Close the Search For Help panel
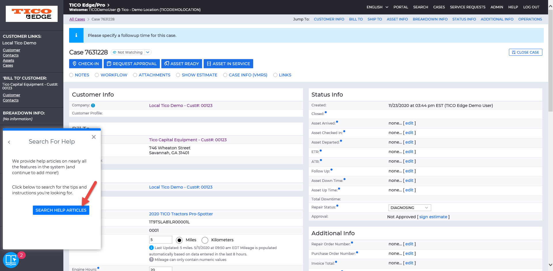553x271 pixels. tap(94, 137)
